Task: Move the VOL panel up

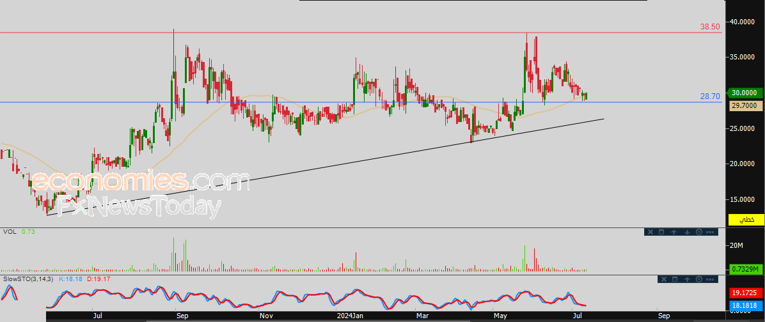Action: (674, 232)
